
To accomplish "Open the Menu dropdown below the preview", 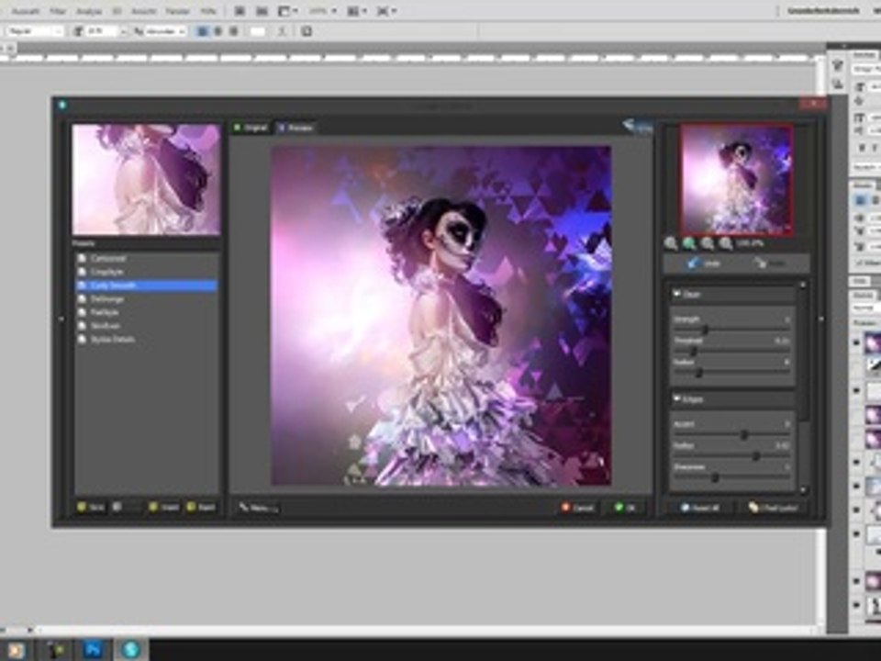I will pos(258,507).
